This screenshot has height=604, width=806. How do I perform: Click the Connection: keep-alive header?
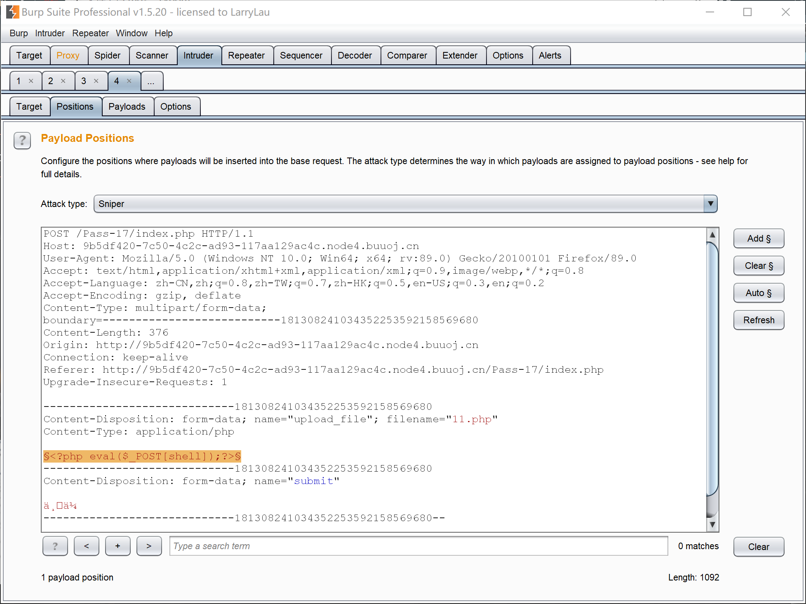pyautogui.click(x=116, y=357)
